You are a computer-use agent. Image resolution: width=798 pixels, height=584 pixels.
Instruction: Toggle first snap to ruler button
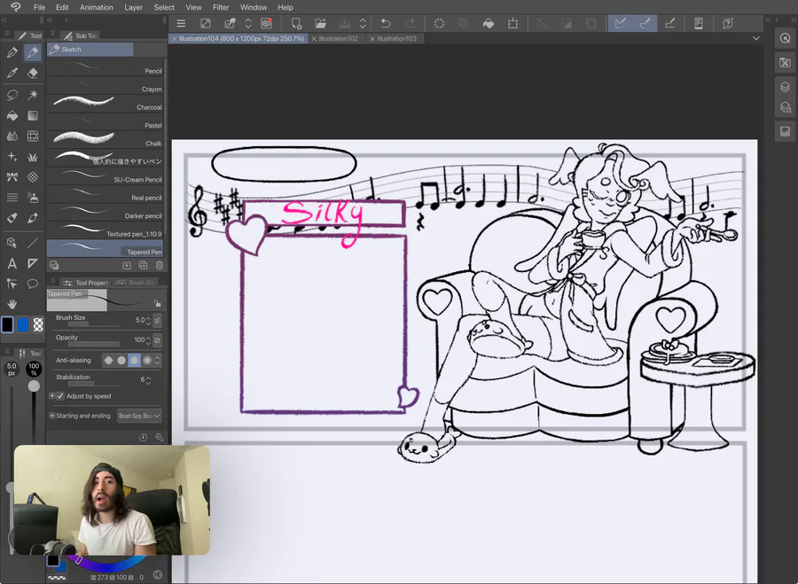coord(620,23)
